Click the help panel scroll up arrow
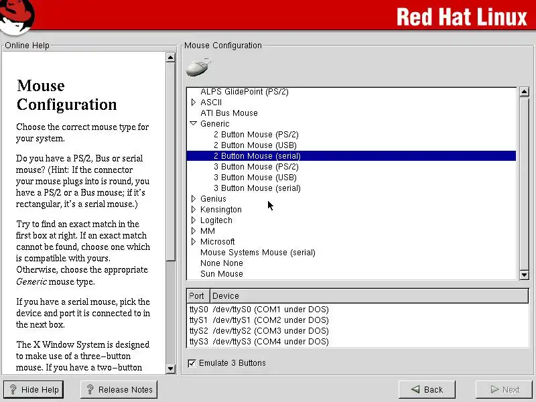Image resolution: width=536 pixels, height=402 pixels. point(170,58)
